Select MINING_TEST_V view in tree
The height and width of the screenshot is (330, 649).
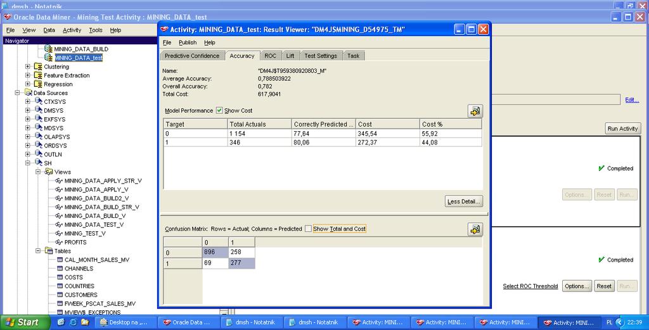point(85,233)
